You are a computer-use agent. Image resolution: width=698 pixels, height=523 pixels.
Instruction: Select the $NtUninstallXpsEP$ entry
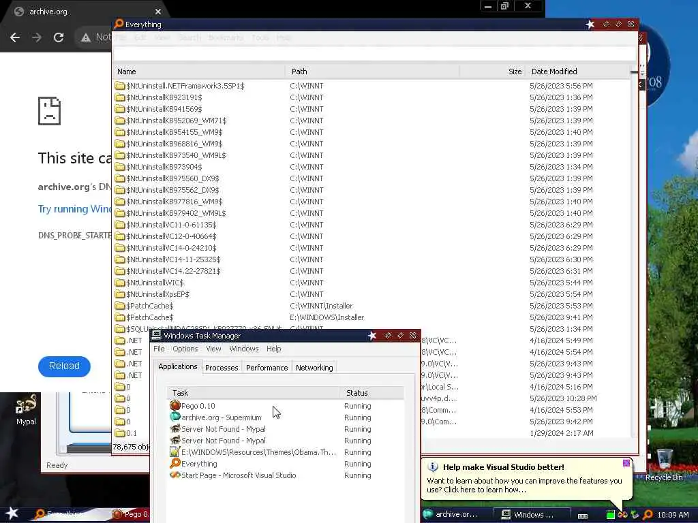pos(157,294)
